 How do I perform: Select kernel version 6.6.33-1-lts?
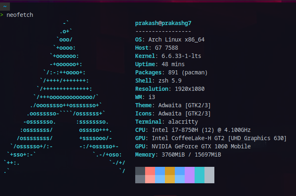(x=181, y=56)
